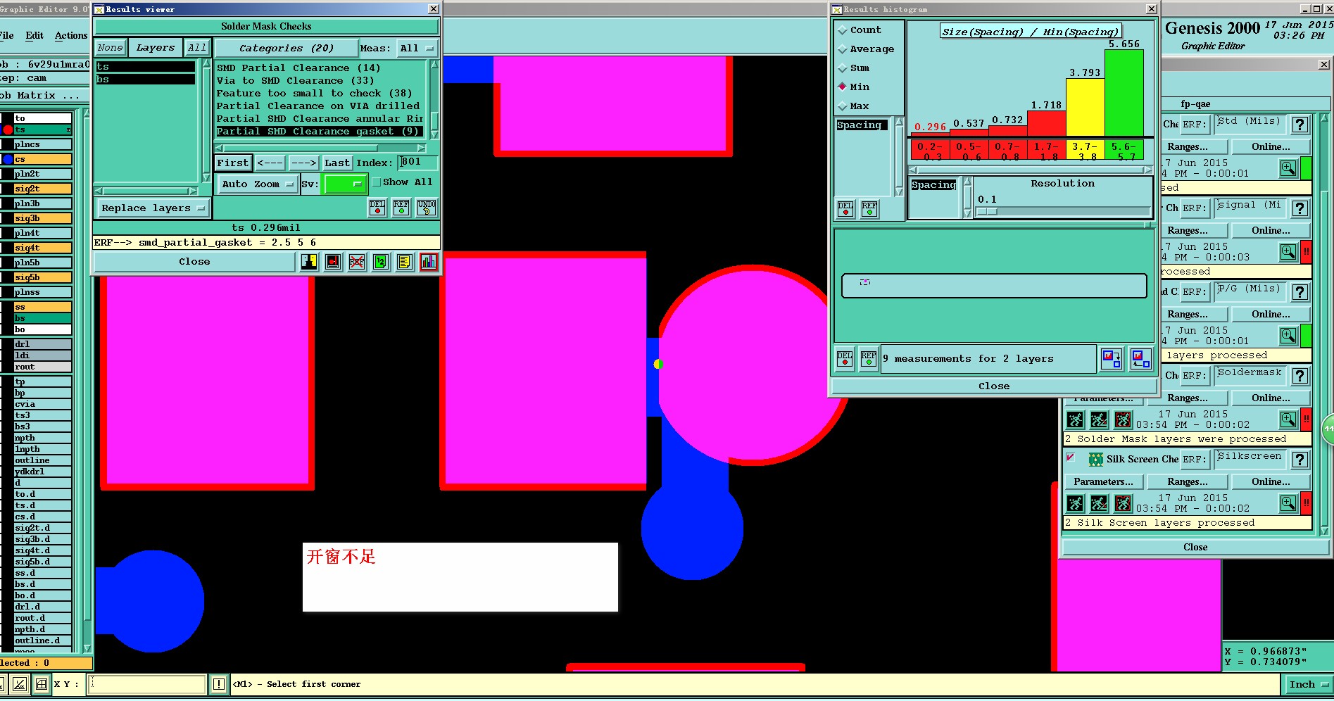The height and width of the screenshot is (701, 1334).
Task: Select the Max radio option
Action: click(843, 106)
